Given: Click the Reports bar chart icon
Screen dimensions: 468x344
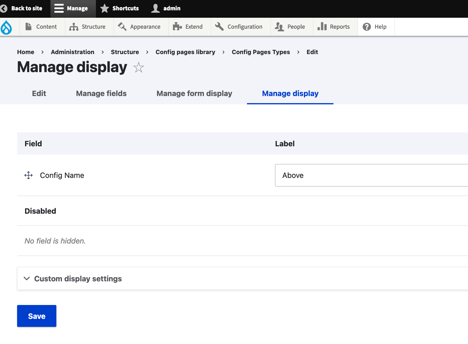Looking at the screenshot, I should pos(322,26).
